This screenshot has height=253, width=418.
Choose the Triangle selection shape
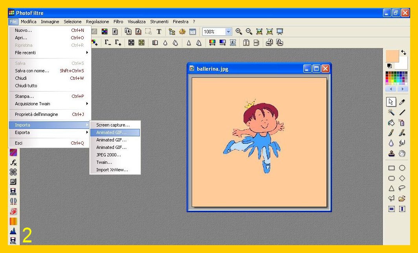[x=391, y=188]
